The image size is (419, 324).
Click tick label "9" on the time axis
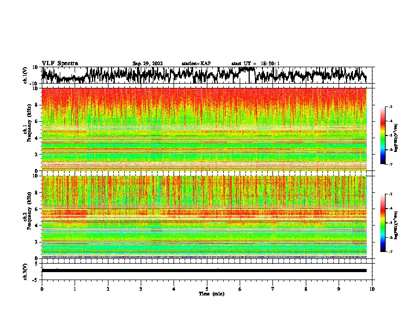coord(339,289)
